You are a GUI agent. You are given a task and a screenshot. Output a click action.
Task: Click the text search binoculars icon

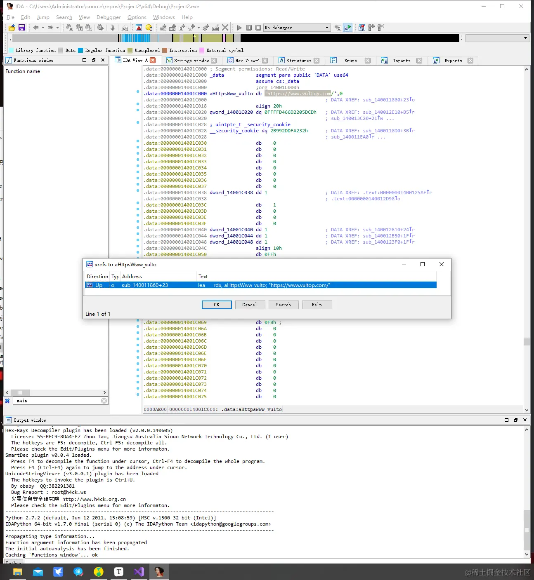point(79,28)
